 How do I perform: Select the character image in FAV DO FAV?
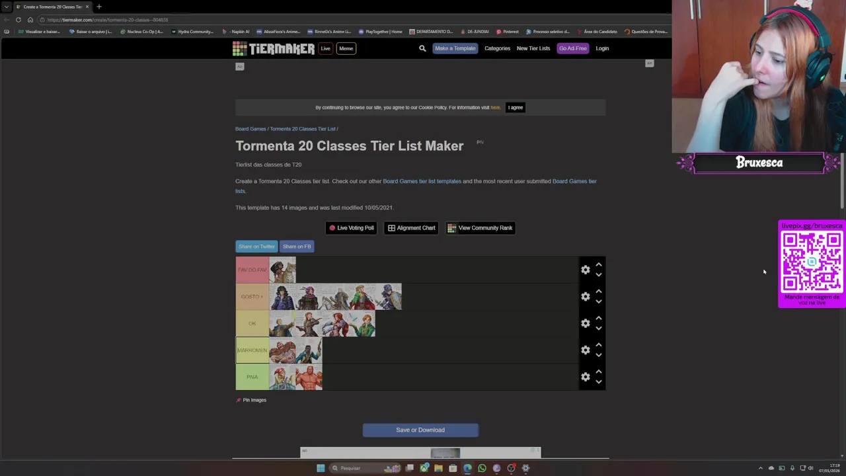pyautogui.click(x=282, y=270)
